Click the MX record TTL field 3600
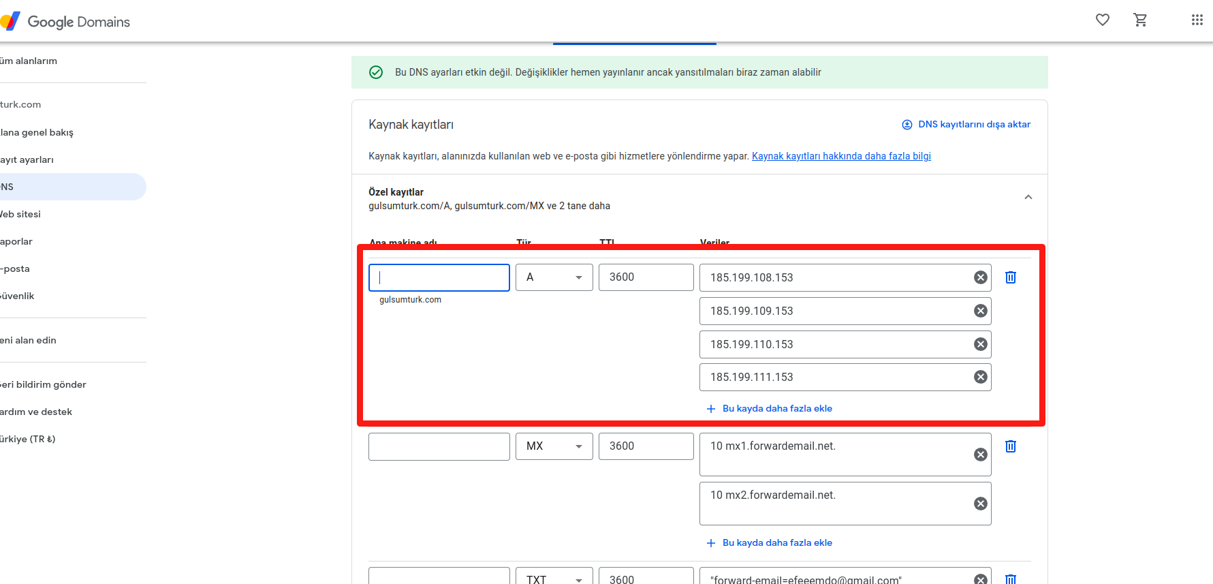 click(646, 446)
